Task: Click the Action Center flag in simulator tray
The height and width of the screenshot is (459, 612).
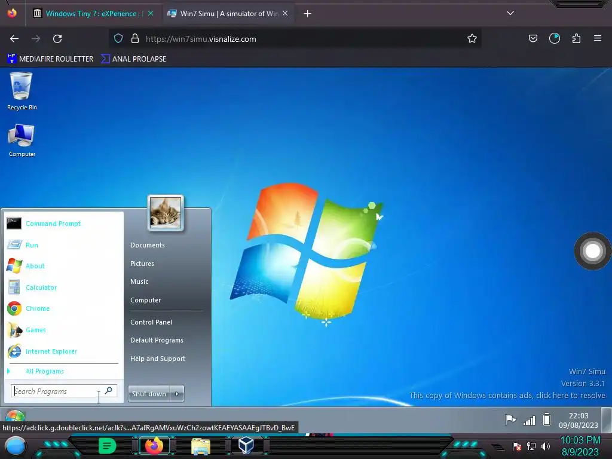Action: click(510, 420)
